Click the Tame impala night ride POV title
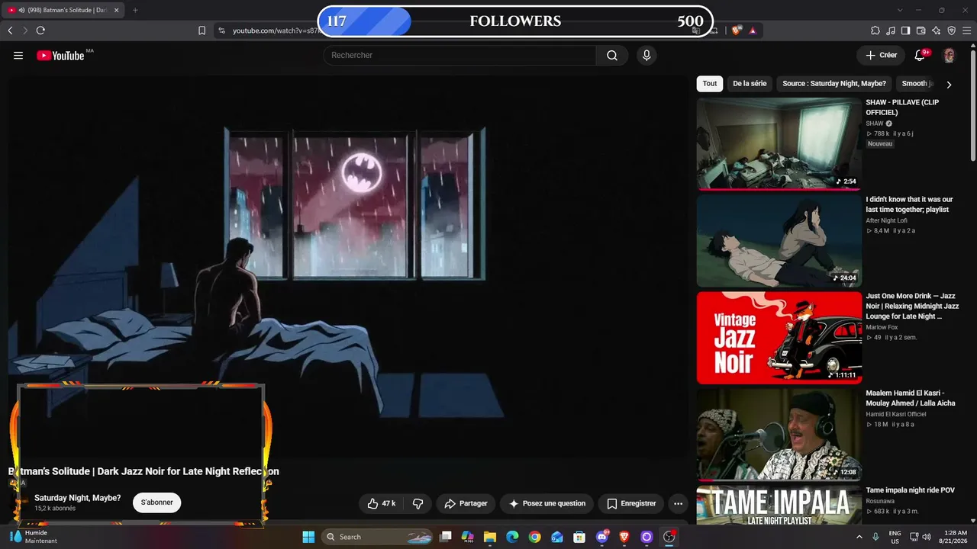Viewport: 977px width, 549px height. 910,490
